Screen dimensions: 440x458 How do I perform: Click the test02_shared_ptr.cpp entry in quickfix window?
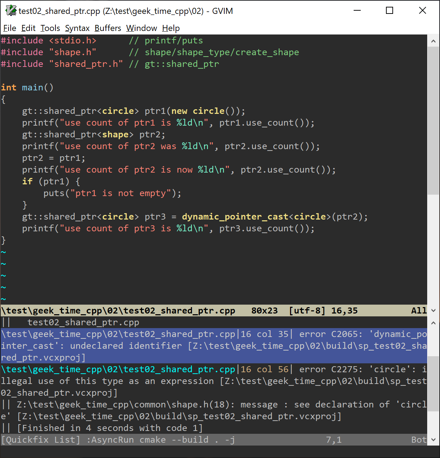83,322
